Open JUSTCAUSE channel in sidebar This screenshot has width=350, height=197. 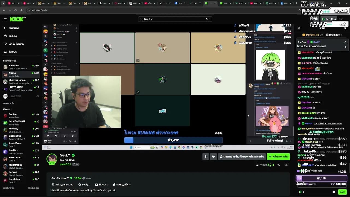pos(21,89)
